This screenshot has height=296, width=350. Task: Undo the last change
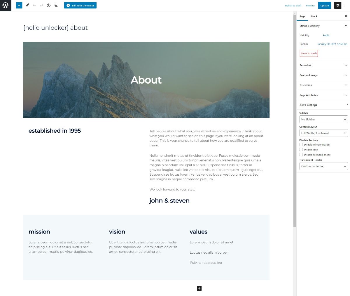coord(34,5)
